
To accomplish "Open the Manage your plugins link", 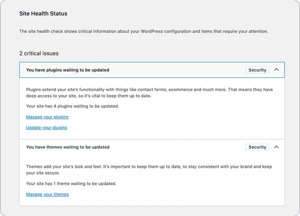I will [47, 117].
